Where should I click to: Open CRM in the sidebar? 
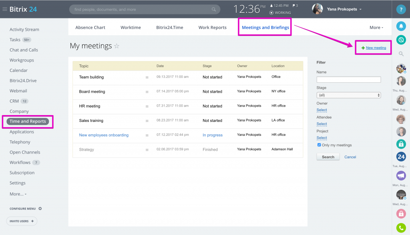[14, 101]
